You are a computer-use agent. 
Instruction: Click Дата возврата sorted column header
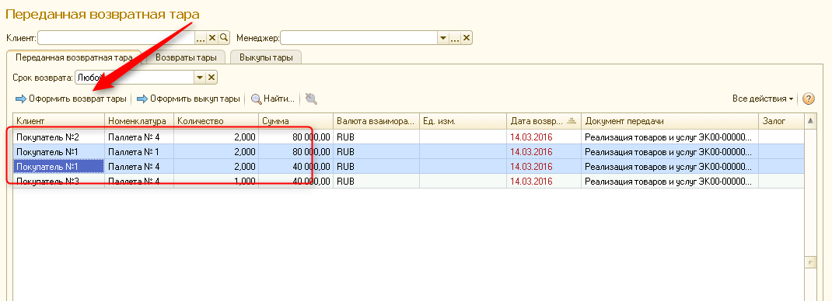(544, 121)
